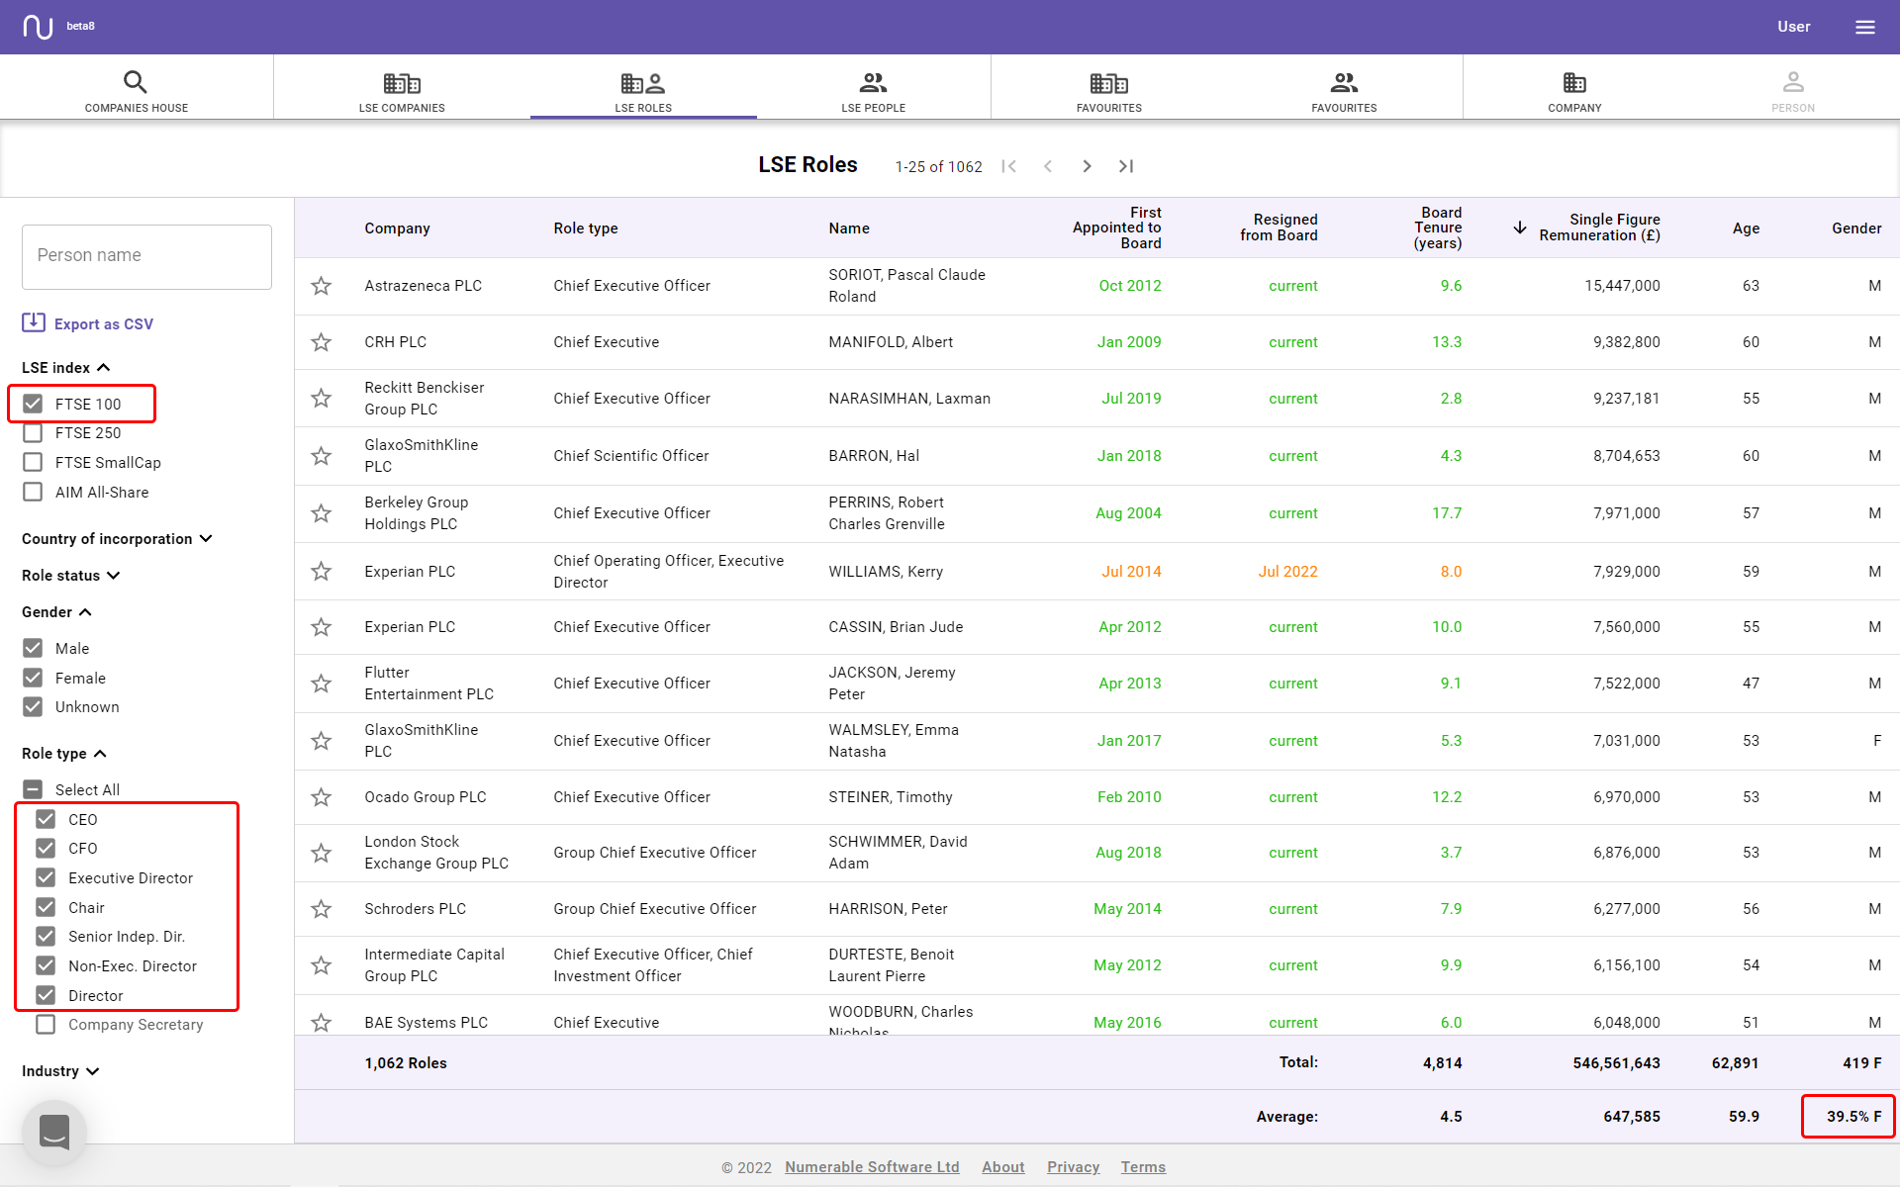Enable the FTSE SmallCap filter
Image resolution: width=1900 pixels, height=1187 pixels.
coord(33,462)
